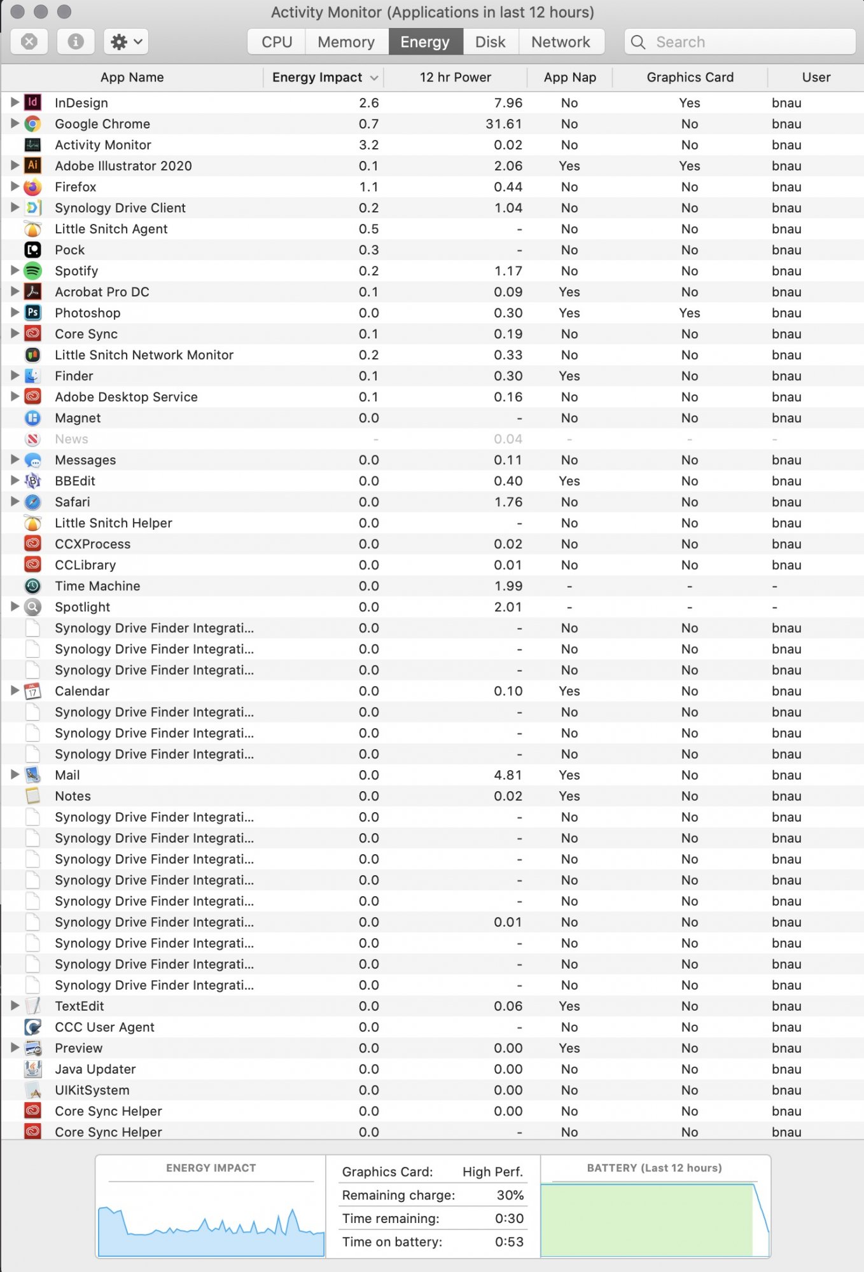Viewport: 864px width, 1272px height.
Task: Click the Time Machine icon
Action: click(x=32, y=585)
